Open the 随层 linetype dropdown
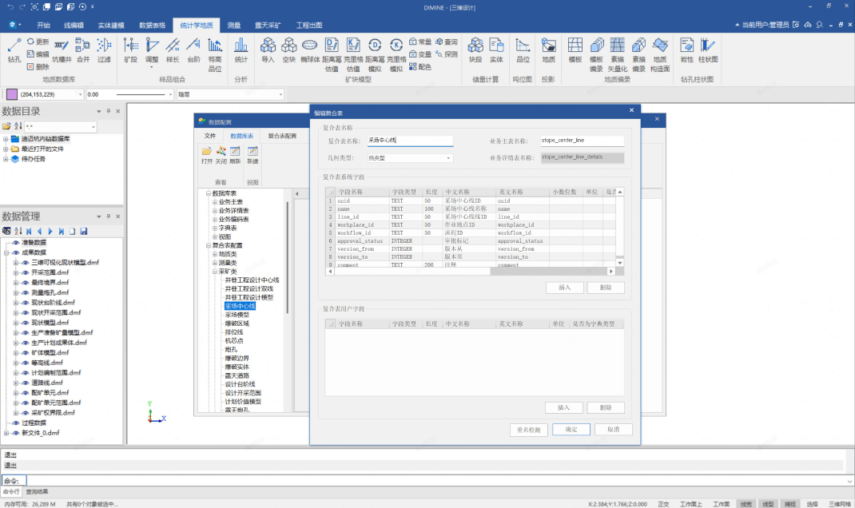This screenshot has width=855, height=508. pyautogui.click(x=280, y=94)
